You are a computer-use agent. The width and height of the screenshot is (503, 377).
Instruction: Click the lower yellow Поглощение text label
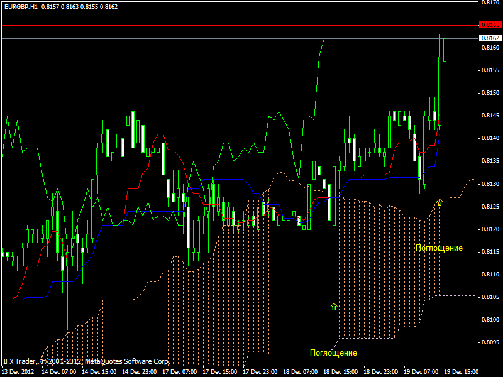tap(333, 353)
